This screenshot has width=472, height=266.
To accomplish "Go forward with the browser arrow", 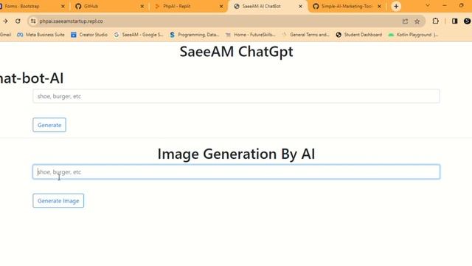I will 5,21.
